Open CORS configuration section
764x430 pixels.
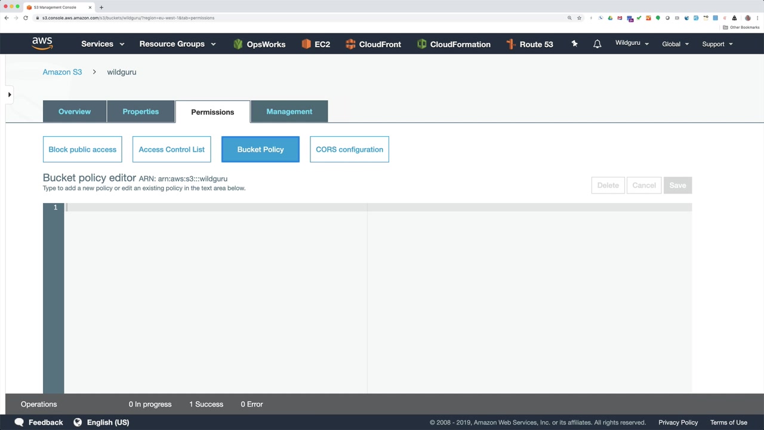coord(349,149)
